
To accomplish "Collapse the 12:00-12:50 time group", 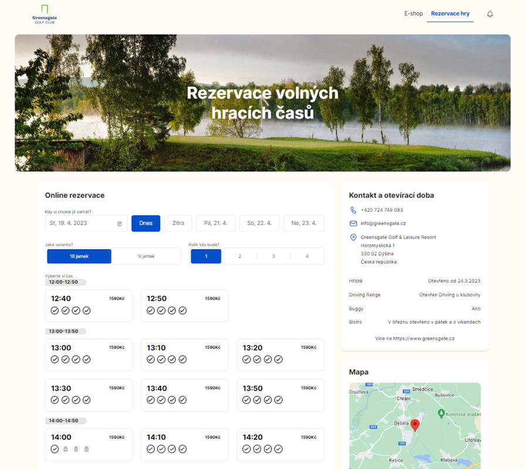I will tap(66, 282).
